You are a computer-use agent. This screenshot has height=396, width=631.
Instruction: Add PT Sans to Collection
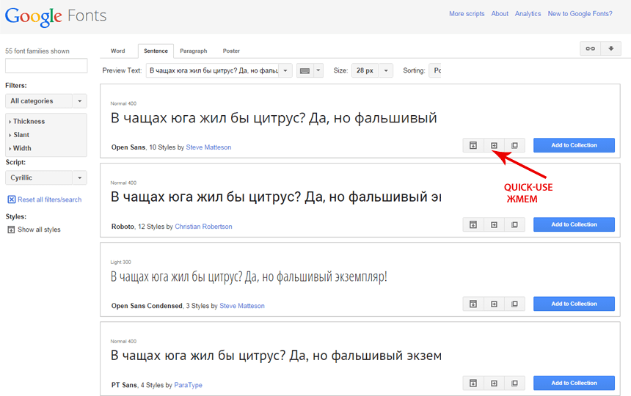pos(574,383)
